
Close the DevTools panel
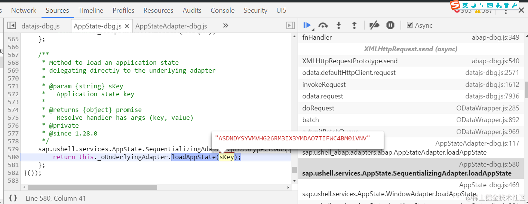pos(521,10)
